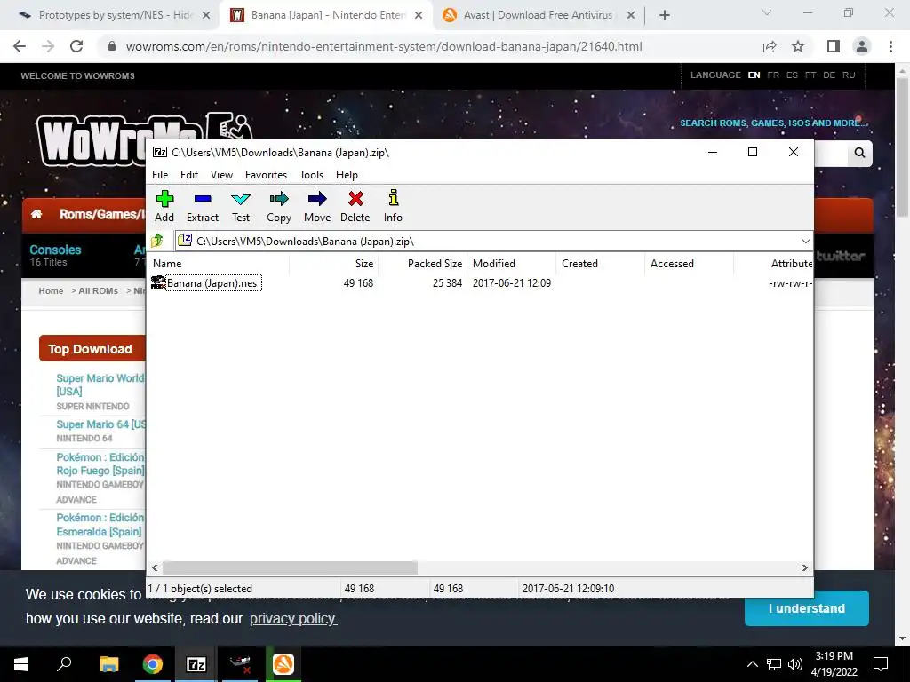Accept cookies with I understand button
This screenshot has width=910, height=682.
(806, 608)
